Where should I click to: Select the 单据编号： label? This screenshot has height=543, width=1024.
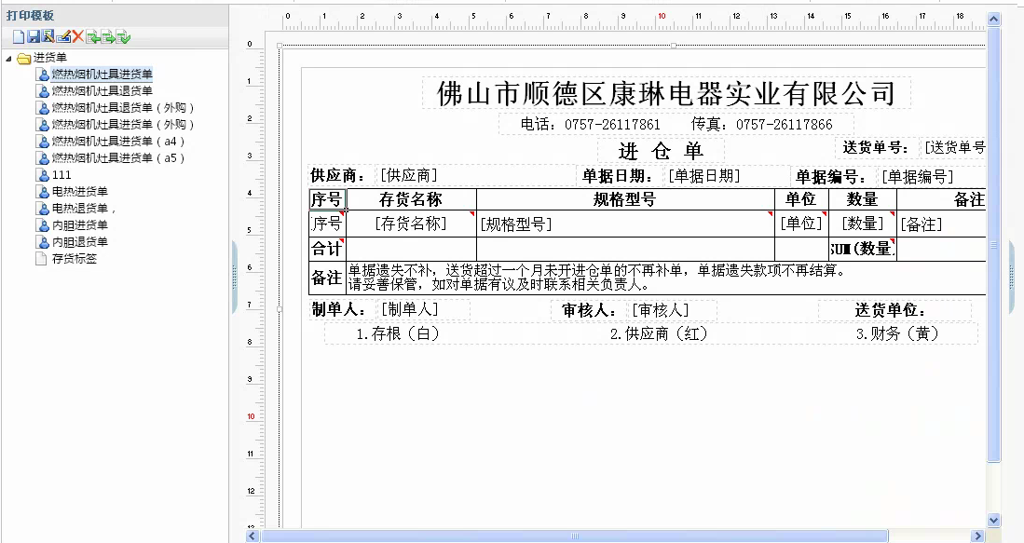831,177
